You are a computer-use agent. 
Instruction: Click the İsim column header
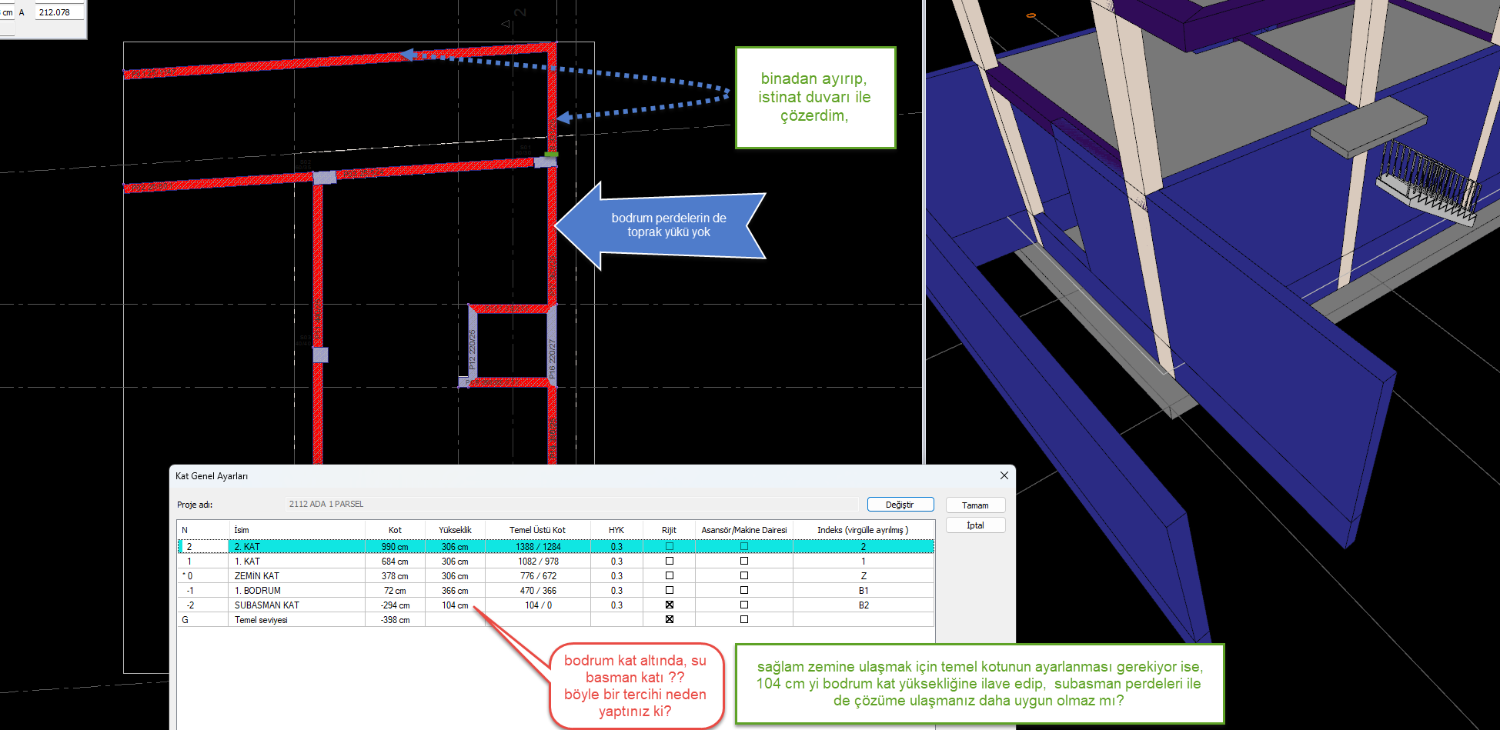click(296, 530)
